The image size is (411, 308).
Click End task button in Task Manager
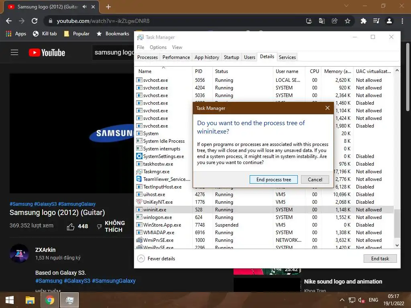(380, 259)
